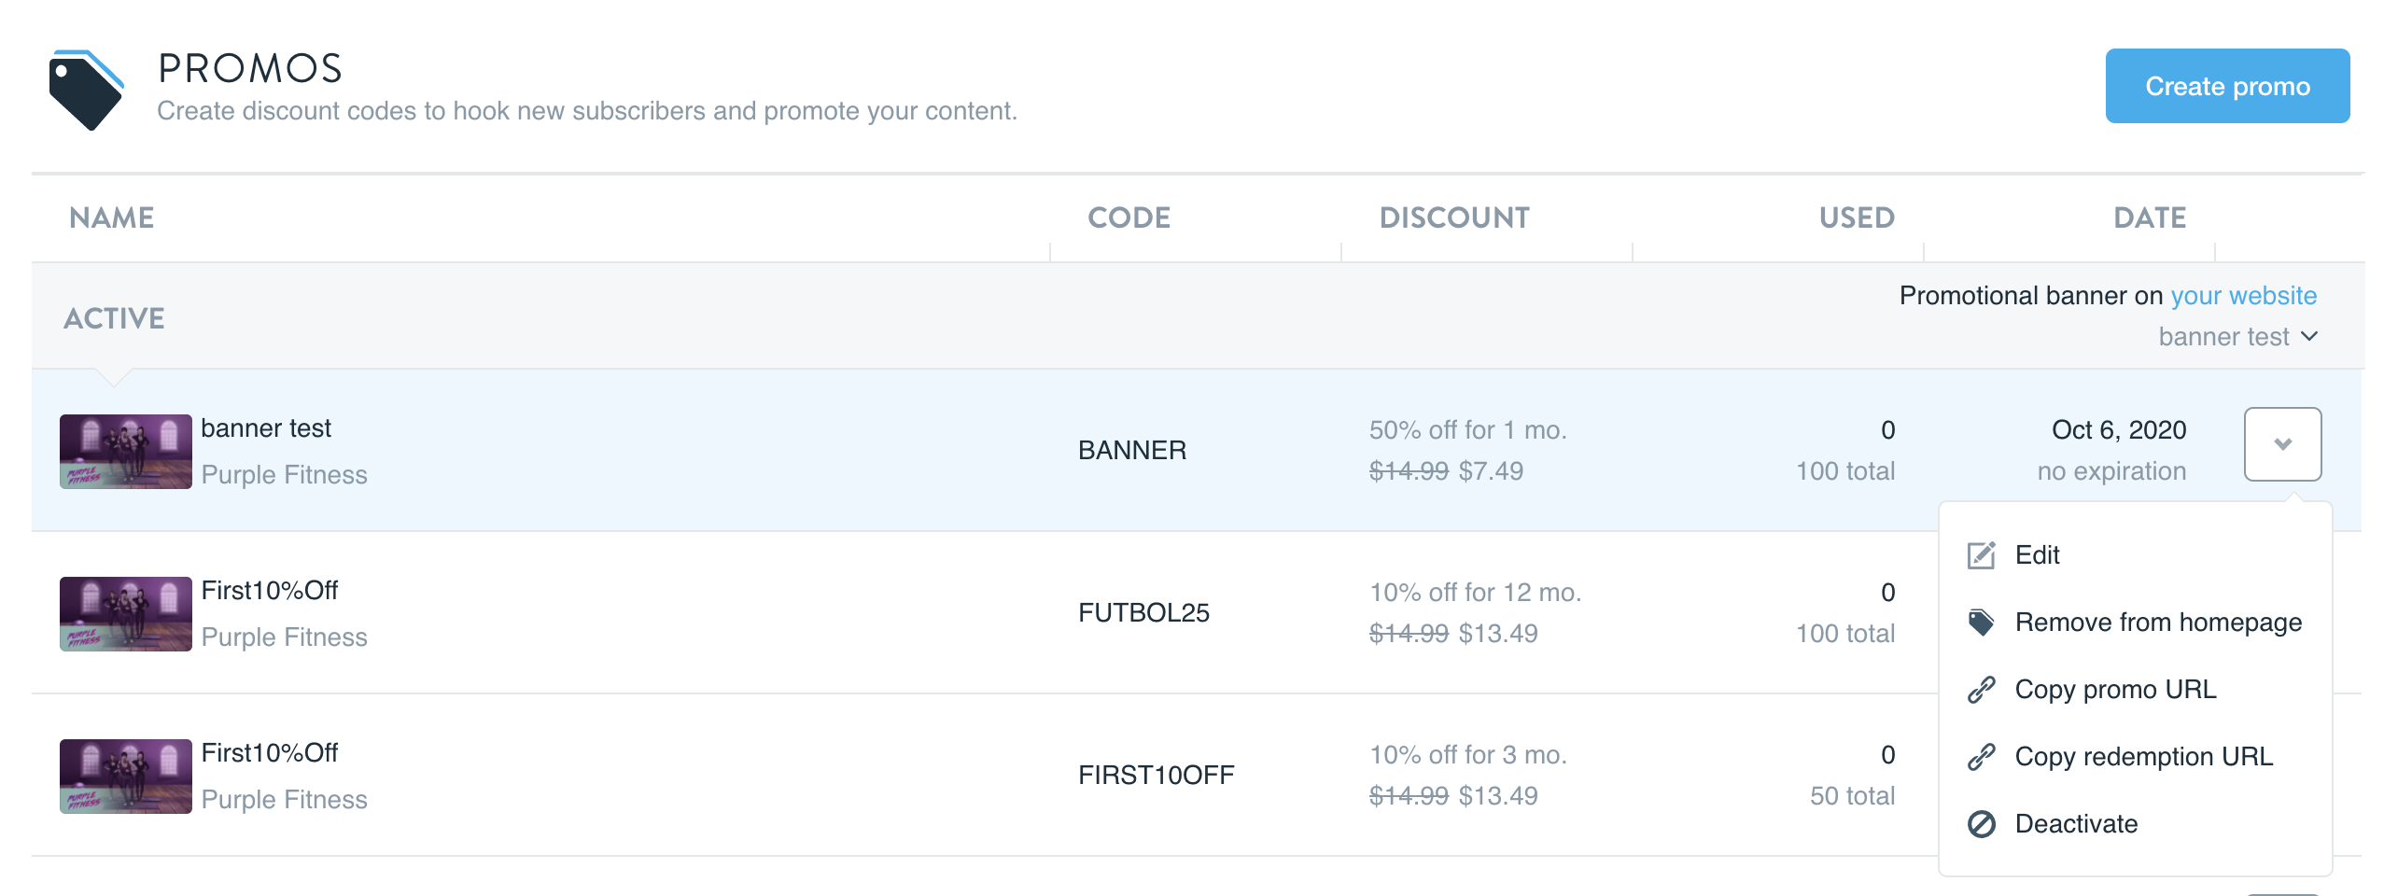Click the banner test promo thumbnail
The height and width of the screenshot is (896, 2384).
point(126,452)
